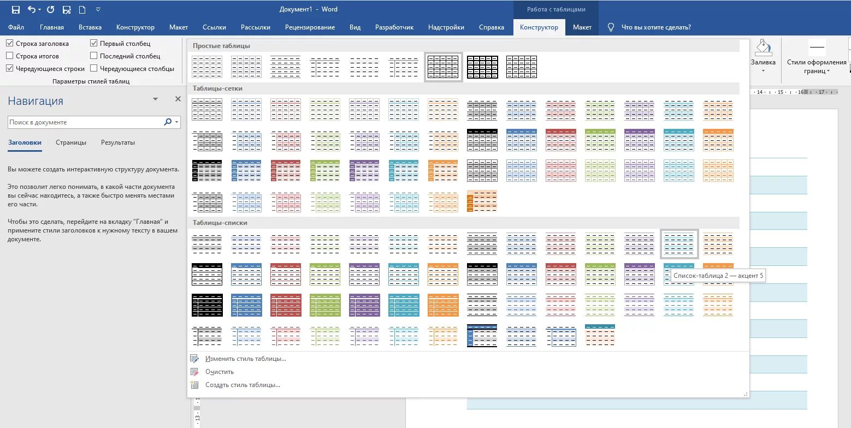Switch to the Главная ribbon tab

tap(52, 27)
